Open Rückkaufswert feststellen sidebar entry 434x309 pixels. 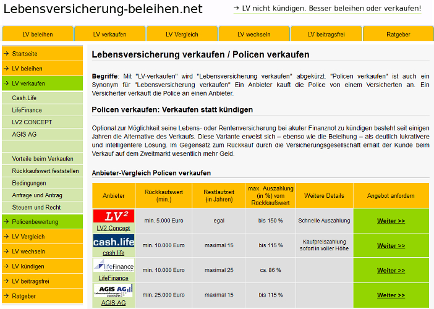[45, 171]
